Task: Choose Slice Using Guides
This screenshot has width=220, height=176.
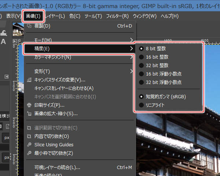Action: coord(80,145)
